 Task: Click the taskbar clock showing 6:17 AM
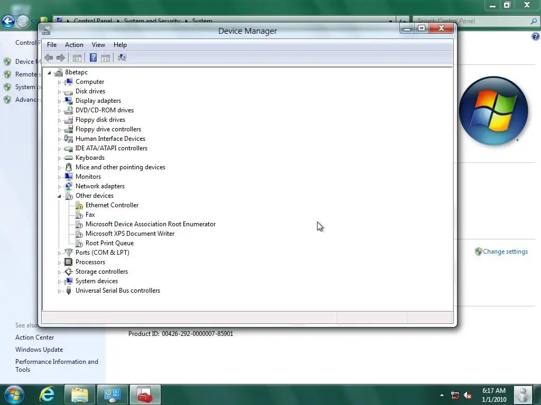pyautogui.click(x=494, y=395)
